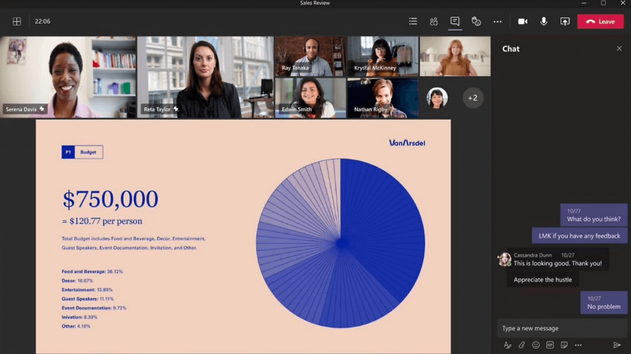Click the 'No problem' message
The image size is (631, 354).
[604, 302]
